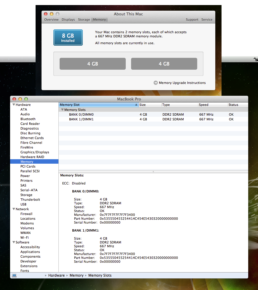
Task: Select Locations under Network
Action: [28, 219]
